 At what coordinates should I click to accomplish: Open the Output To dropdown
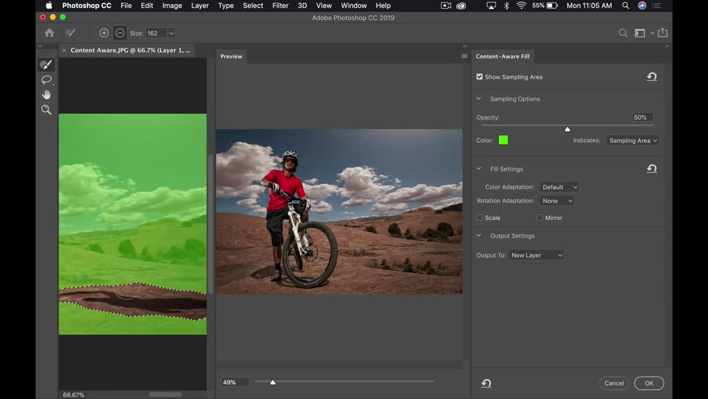(x=536, y=255)
